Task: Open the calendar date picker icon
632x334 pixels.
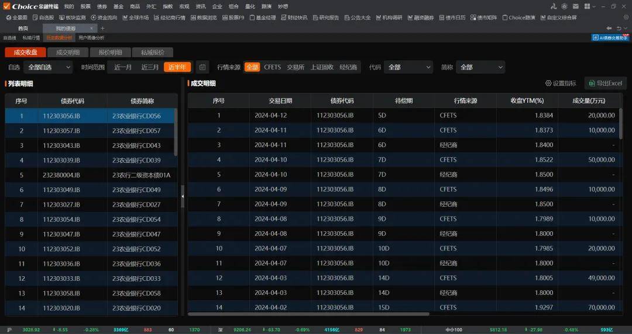Action: (x=202, y=67)
